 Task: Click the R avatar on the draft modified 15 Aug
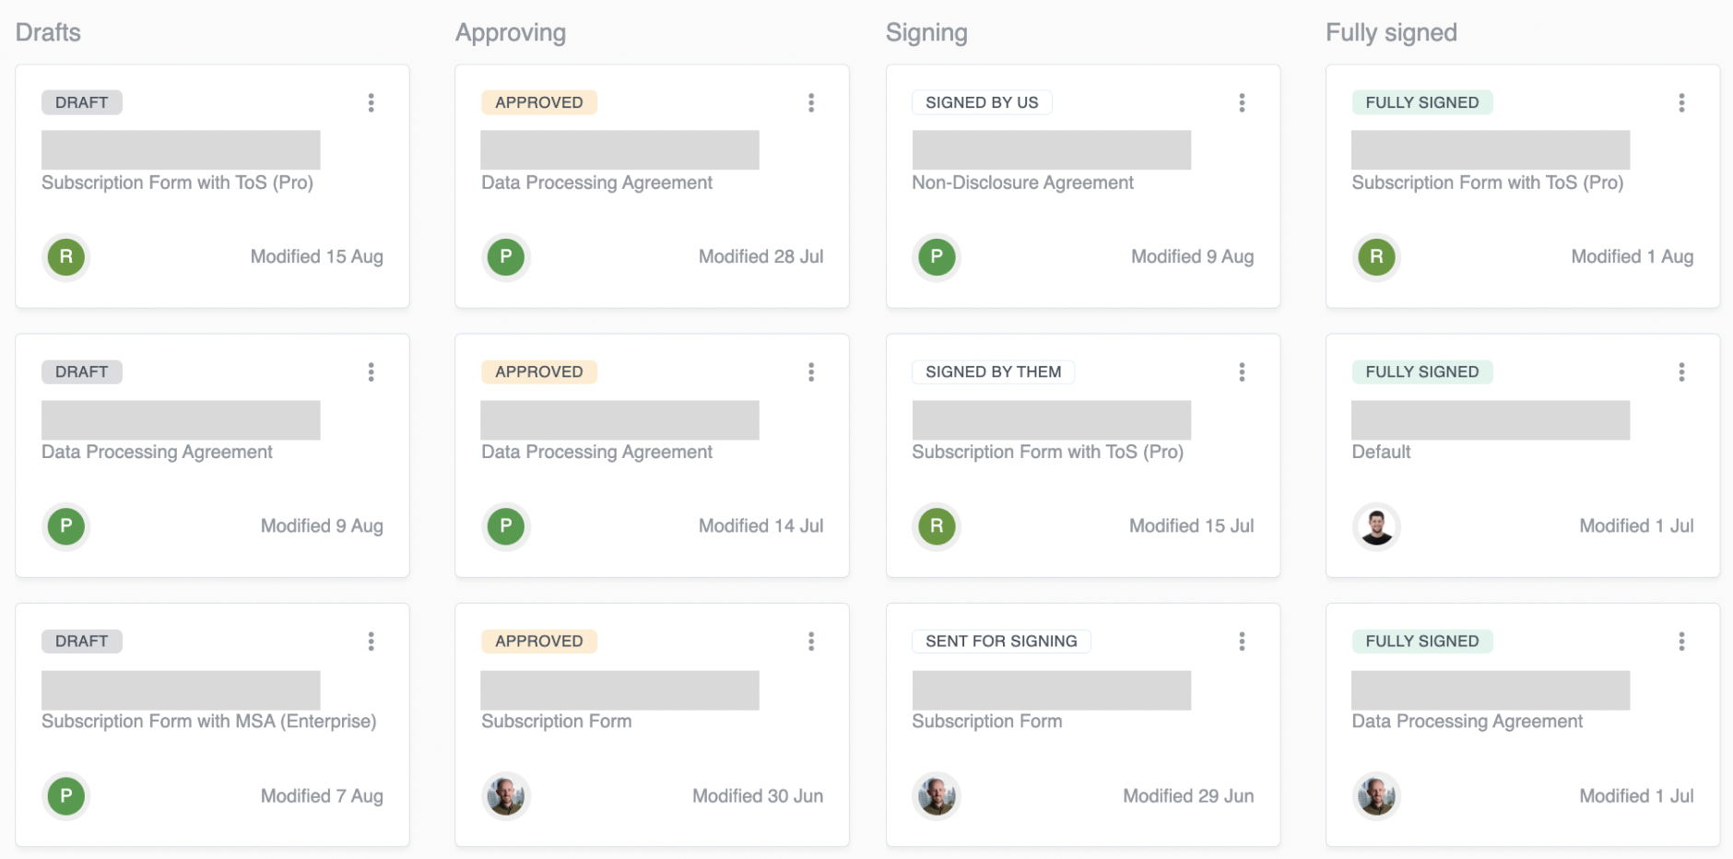pyautogui.click(x=66, y=257)
